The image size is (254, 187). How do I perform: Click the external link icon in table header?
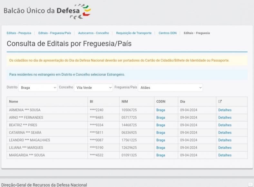(x=220, y=102)
